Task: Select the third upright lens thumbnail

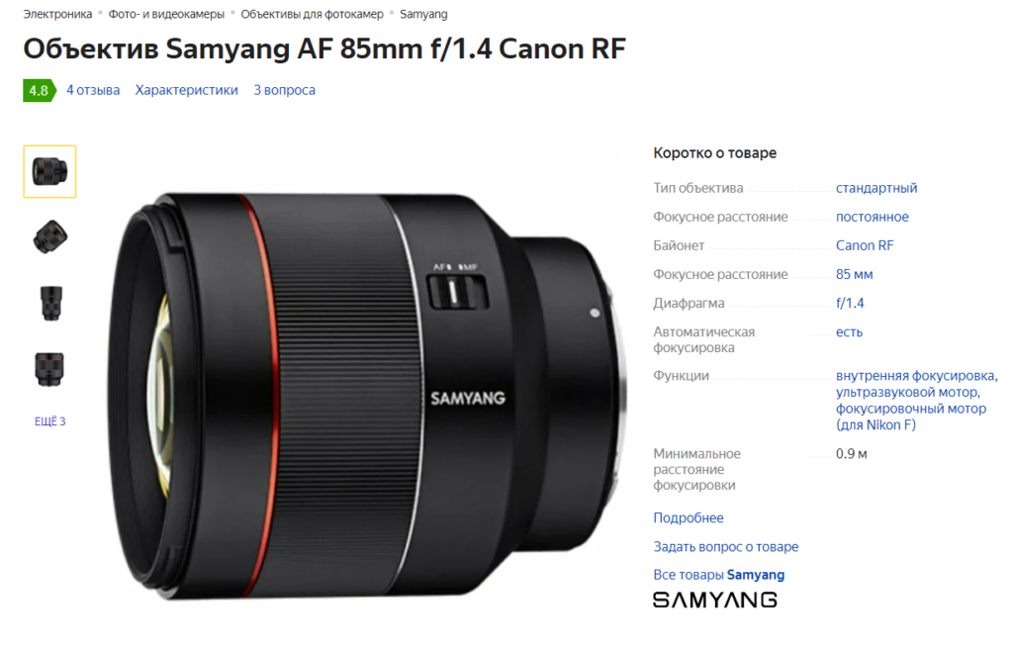Action: (50, 304)
